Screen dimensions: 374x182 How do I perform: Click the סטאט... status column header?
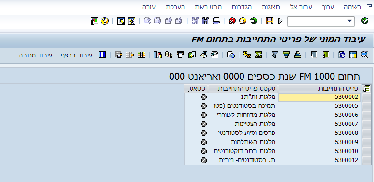tap(196, 89)
